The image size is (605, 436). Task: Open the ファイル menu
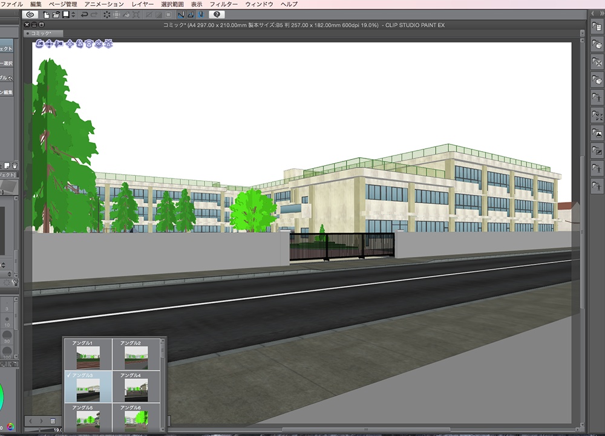pos(11,4)
